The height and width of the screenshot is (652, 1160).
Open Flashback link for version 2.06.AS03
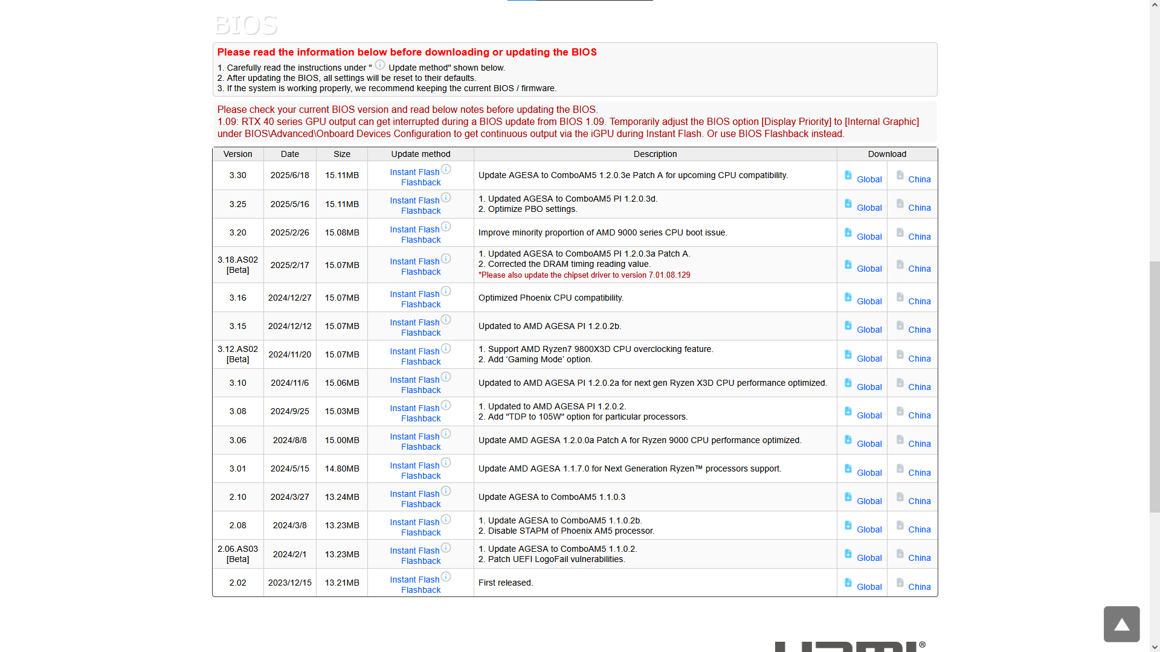tap(420, 561)
